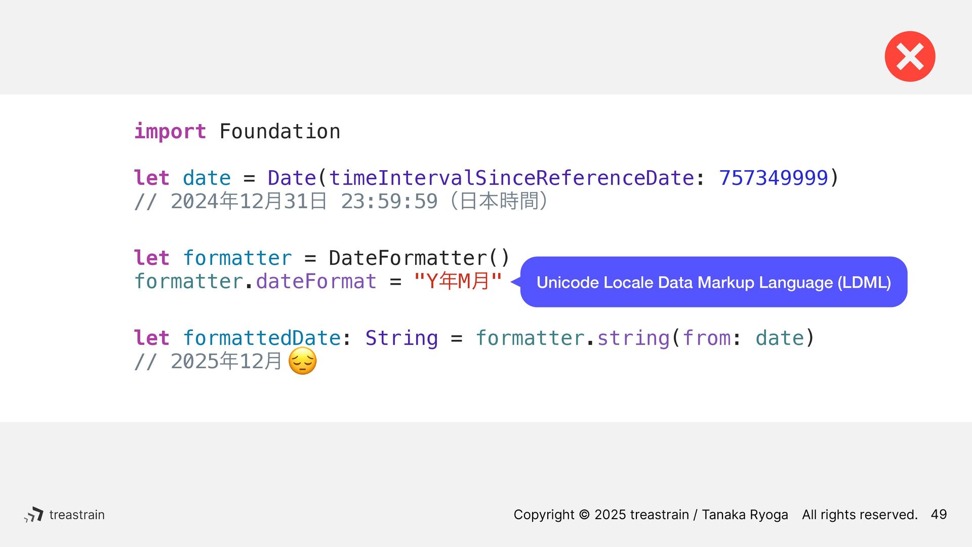Screen dimensions: 972x547
Task: Click the comment '2024年12月31日 23:59:59'
Action: click(x=304, y=201)
